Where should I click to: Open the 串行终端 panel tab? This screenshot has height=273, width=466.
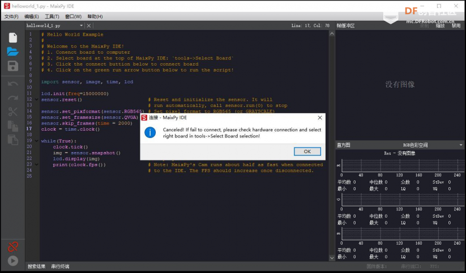click(61, 266)
